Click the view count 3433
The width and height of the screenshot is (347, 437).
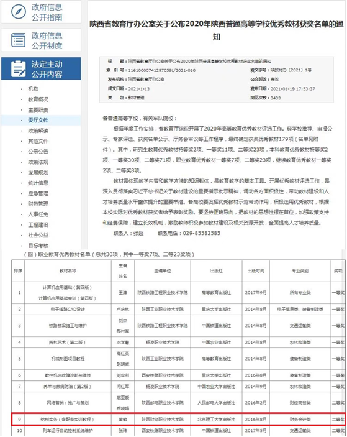pyautogui.click(x=276, y=98)
